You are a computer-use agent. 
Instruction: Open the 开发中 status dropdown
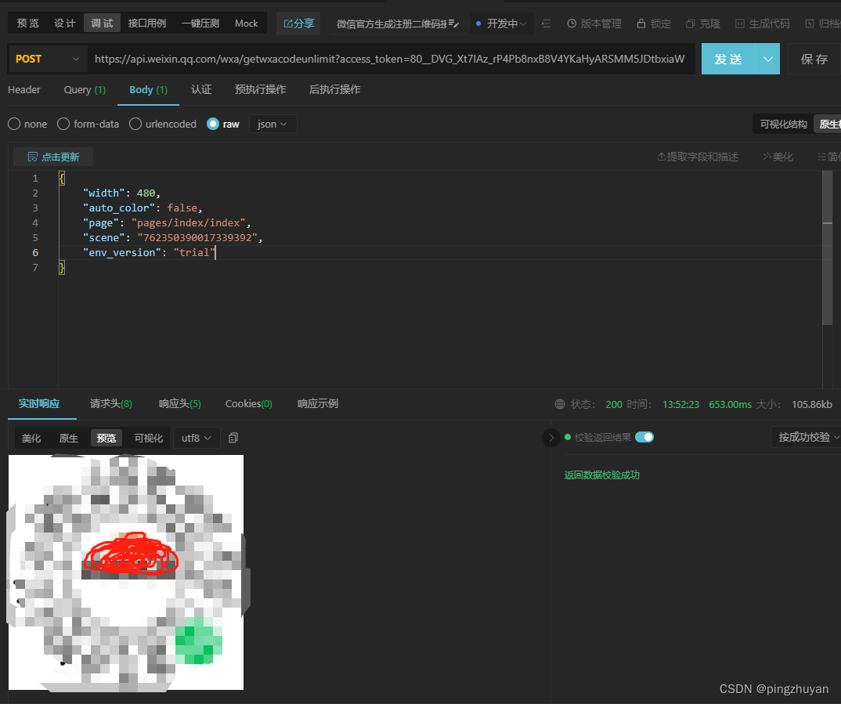[501, 23]
